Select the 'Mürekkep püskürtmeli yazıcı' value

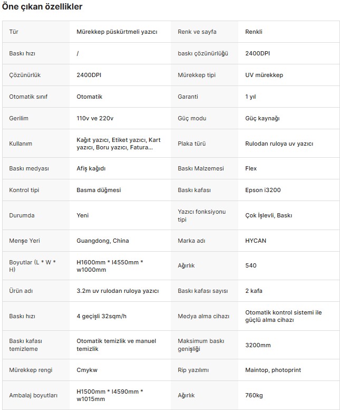pyautogui.click(x=116, y=32)
